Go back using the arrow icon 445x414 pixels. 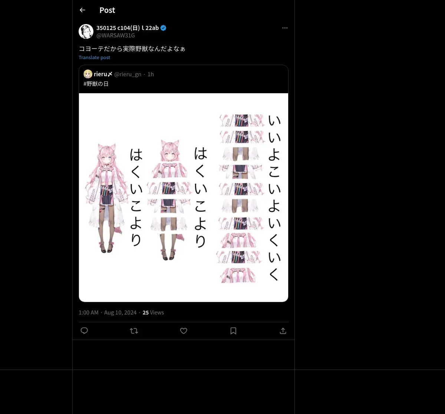pos(82,10)
